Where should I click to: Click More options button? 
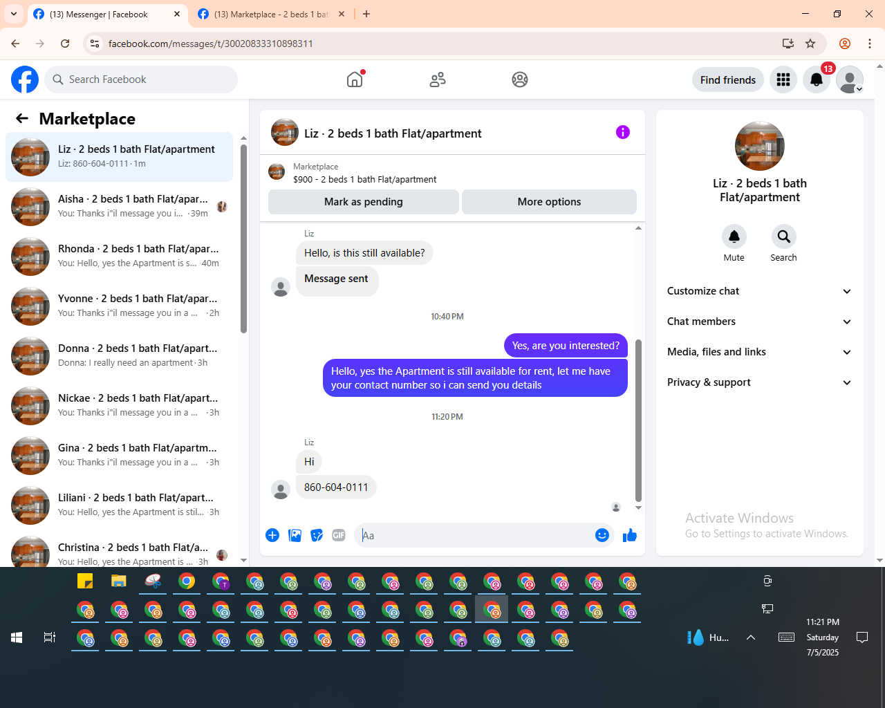(x=549, y=202)
